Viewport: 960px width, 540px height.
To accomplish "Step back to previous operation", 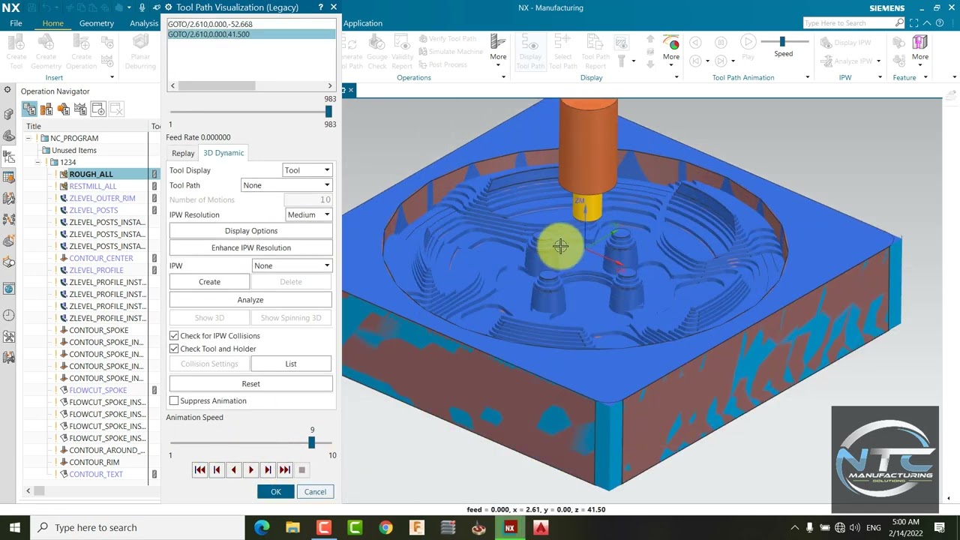I will click(x=217, y=469).
